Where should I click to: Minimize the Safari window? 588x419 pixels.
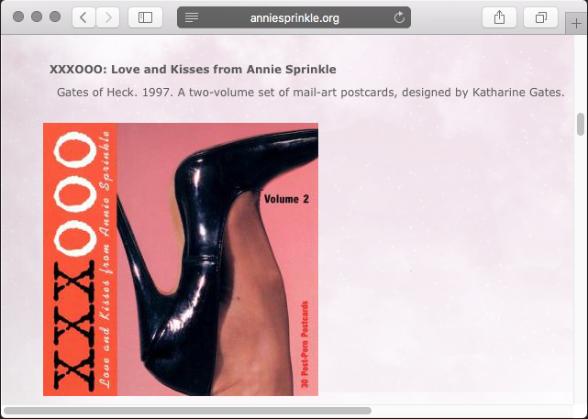(37, 17)
